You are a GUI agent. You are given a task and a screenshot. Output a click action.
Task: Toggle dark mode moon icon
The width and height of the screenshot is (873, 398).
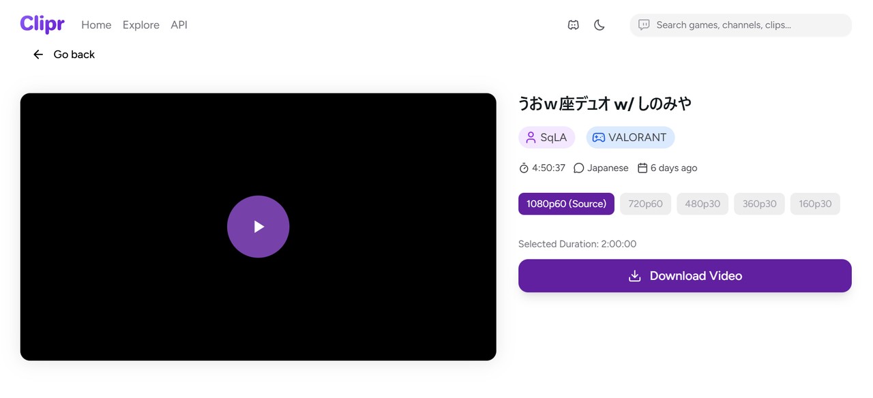[599, 25]
